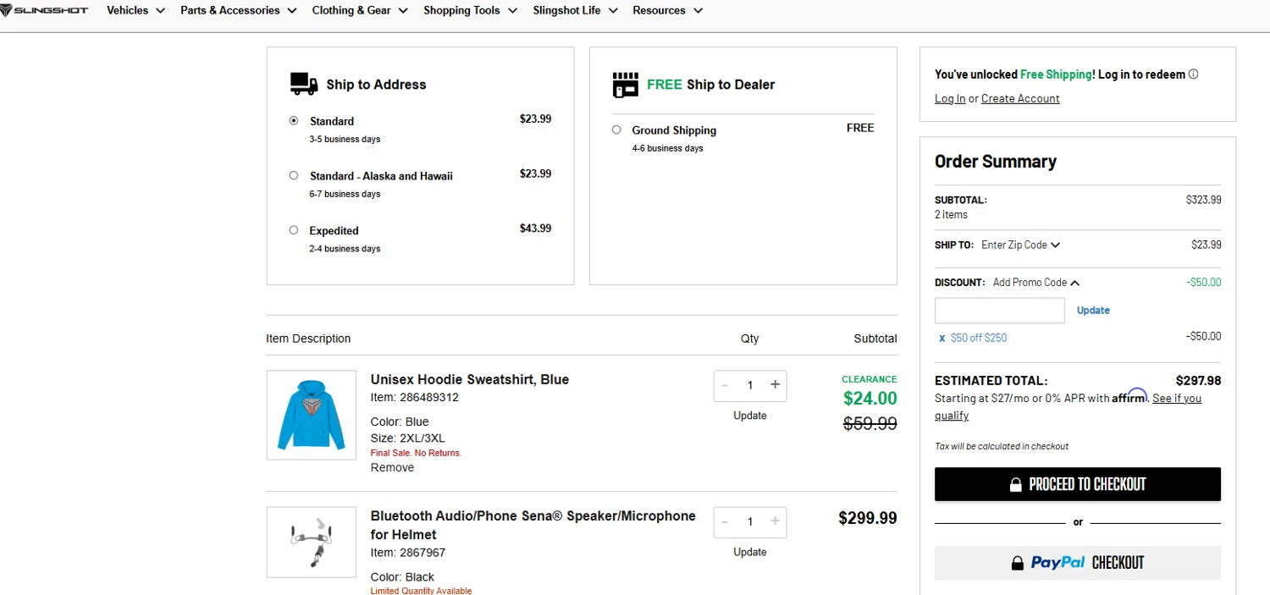This screenshot has height=595, width=1270.
Task: Open the Shopping Tools menu
Action: point(471,10)
